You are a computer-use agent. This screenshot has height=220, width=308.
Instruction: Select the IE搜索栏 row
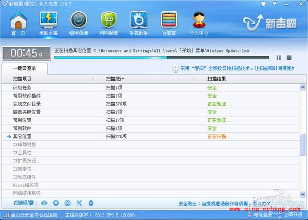click(151, 169)
